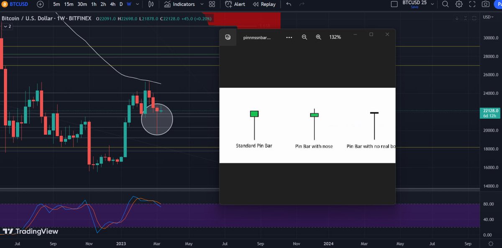The height and width of the screenshot is (248, 502).
Task: Click the Standard Pin Bar label
Action: point(254,146)
